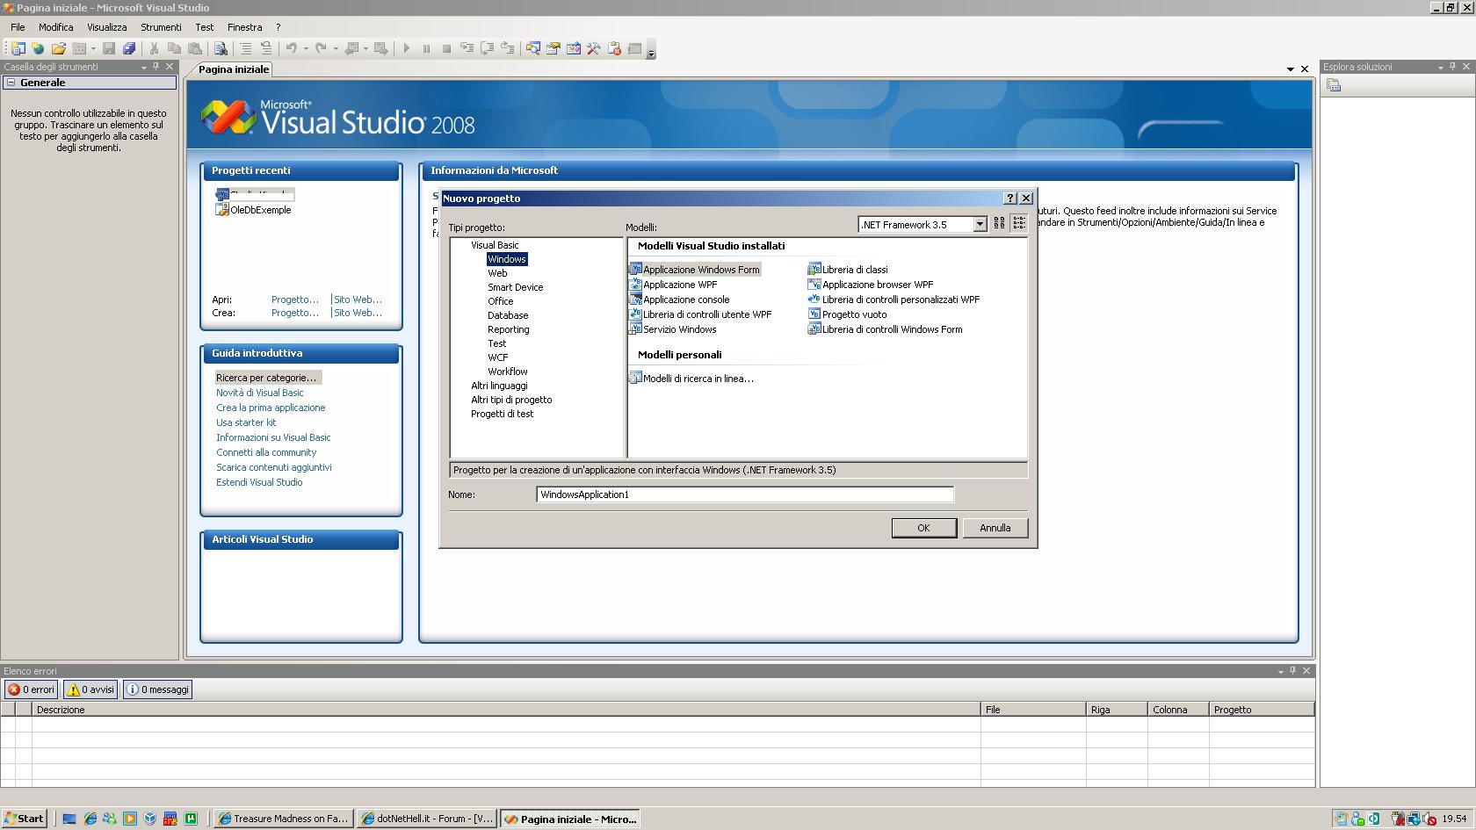Click the Break All pause icon
Viewport: 1476px width, 830px height.
426,48
